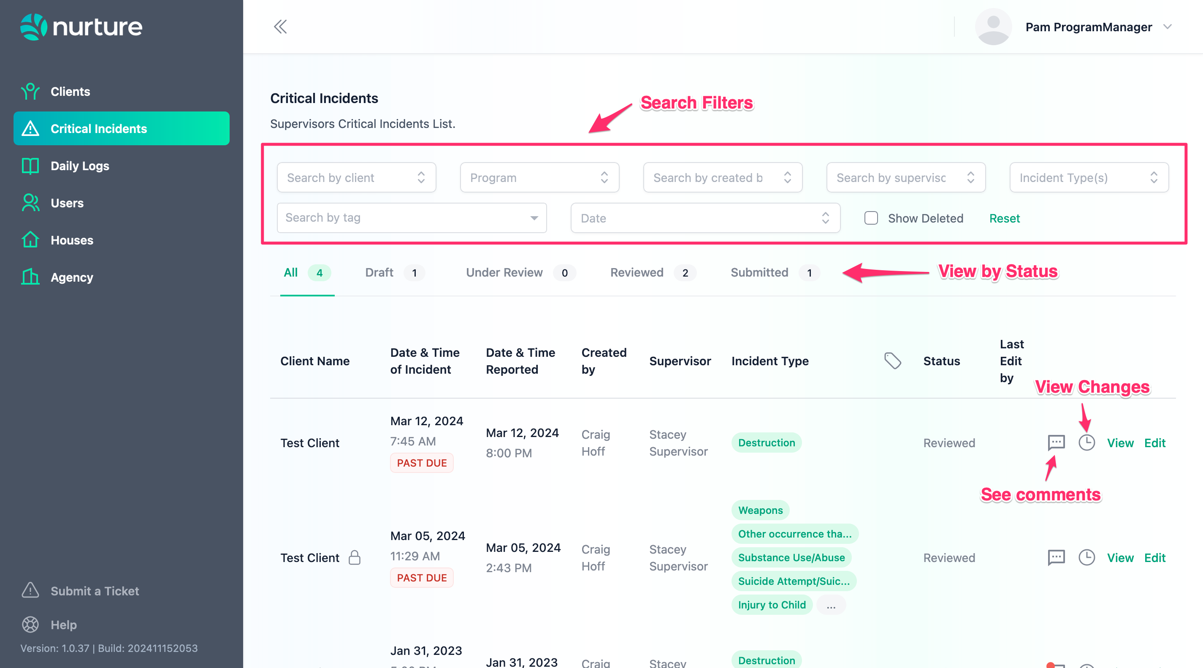The image size is (1203, 668).
Task: Open comments icon for first Test Client row
Action: tap(1056, 443)
